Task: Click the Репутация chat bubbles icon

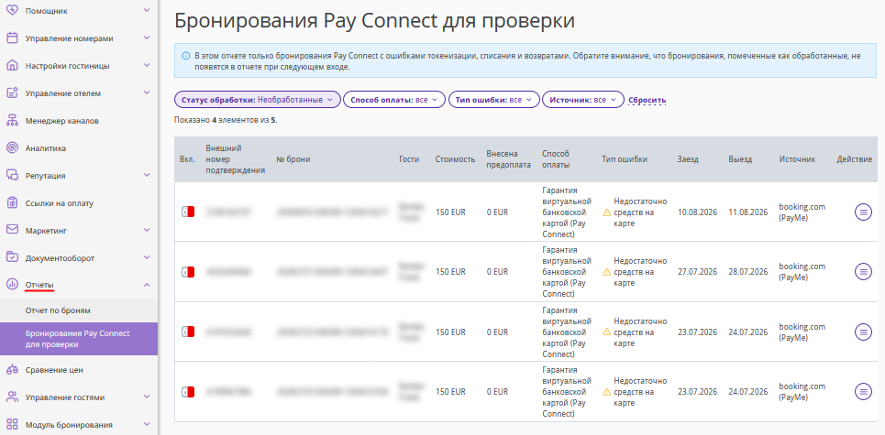Action: (12, 175)
